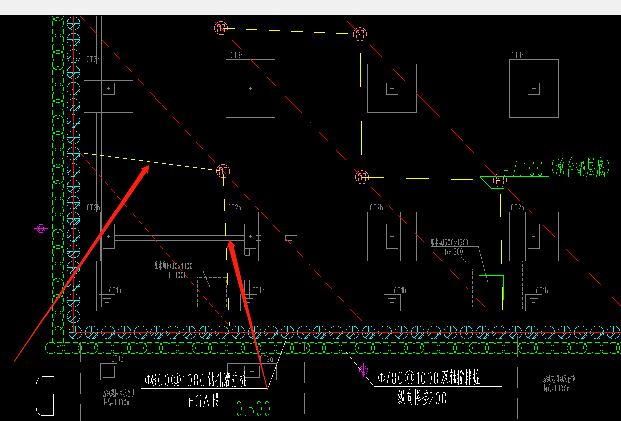Click the green '-7.100 (承台垫层底)' elevation text
This screenshot has height=421, width=621.
557,168
